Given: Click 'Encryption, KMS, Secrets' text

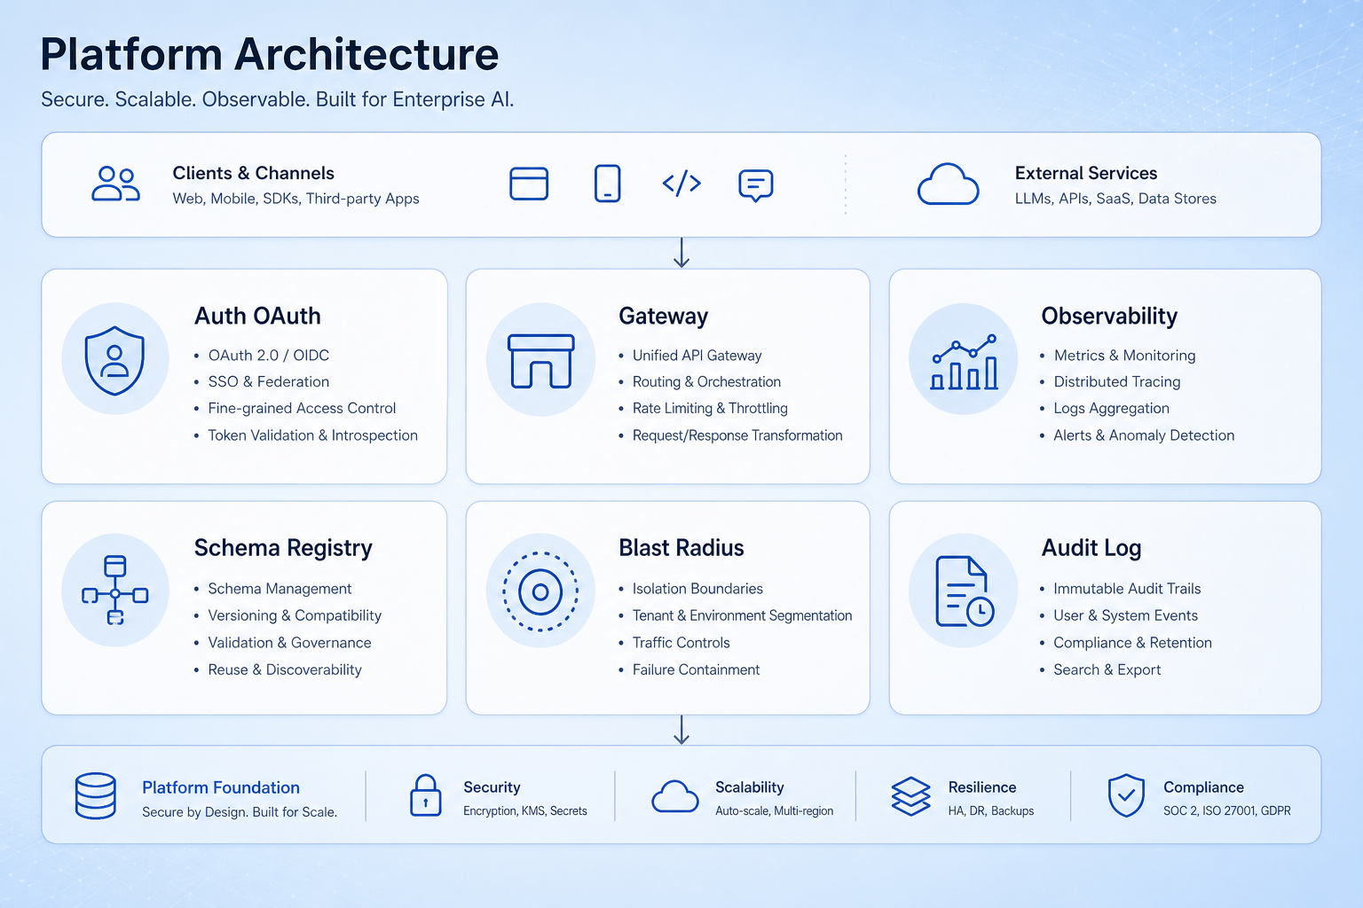Looking at the screenshot, I should coord(525,811).
